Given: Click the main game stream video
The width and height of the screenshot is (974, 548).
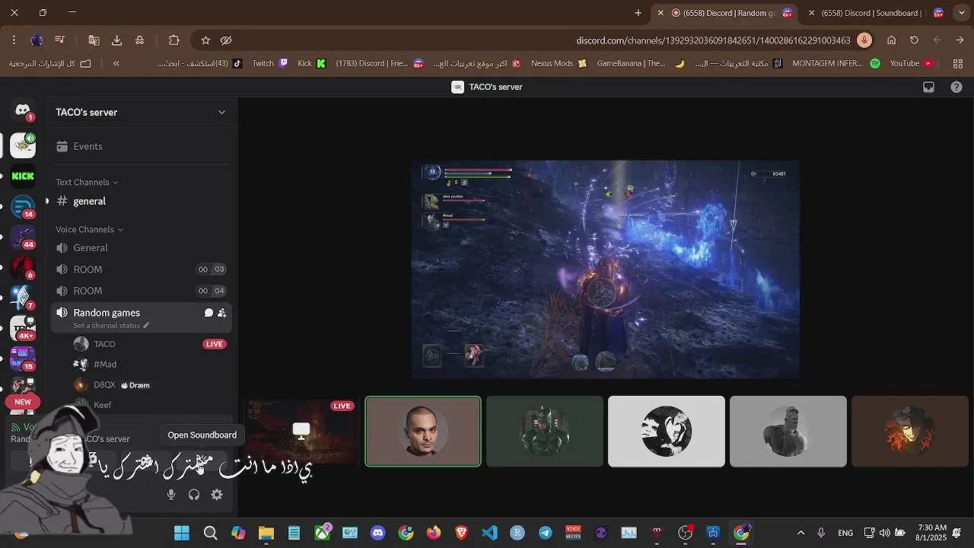Looking at the screenshot, I should [x=605, y=269].
